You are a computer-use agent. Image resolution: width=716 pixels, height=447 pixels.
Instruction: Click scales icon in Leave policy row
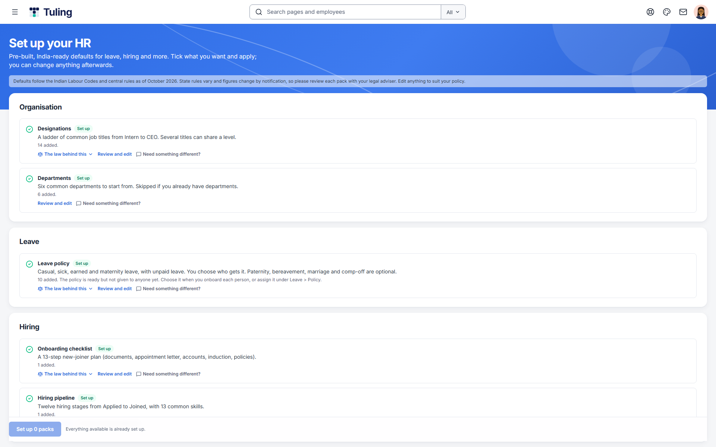(40, 289)
